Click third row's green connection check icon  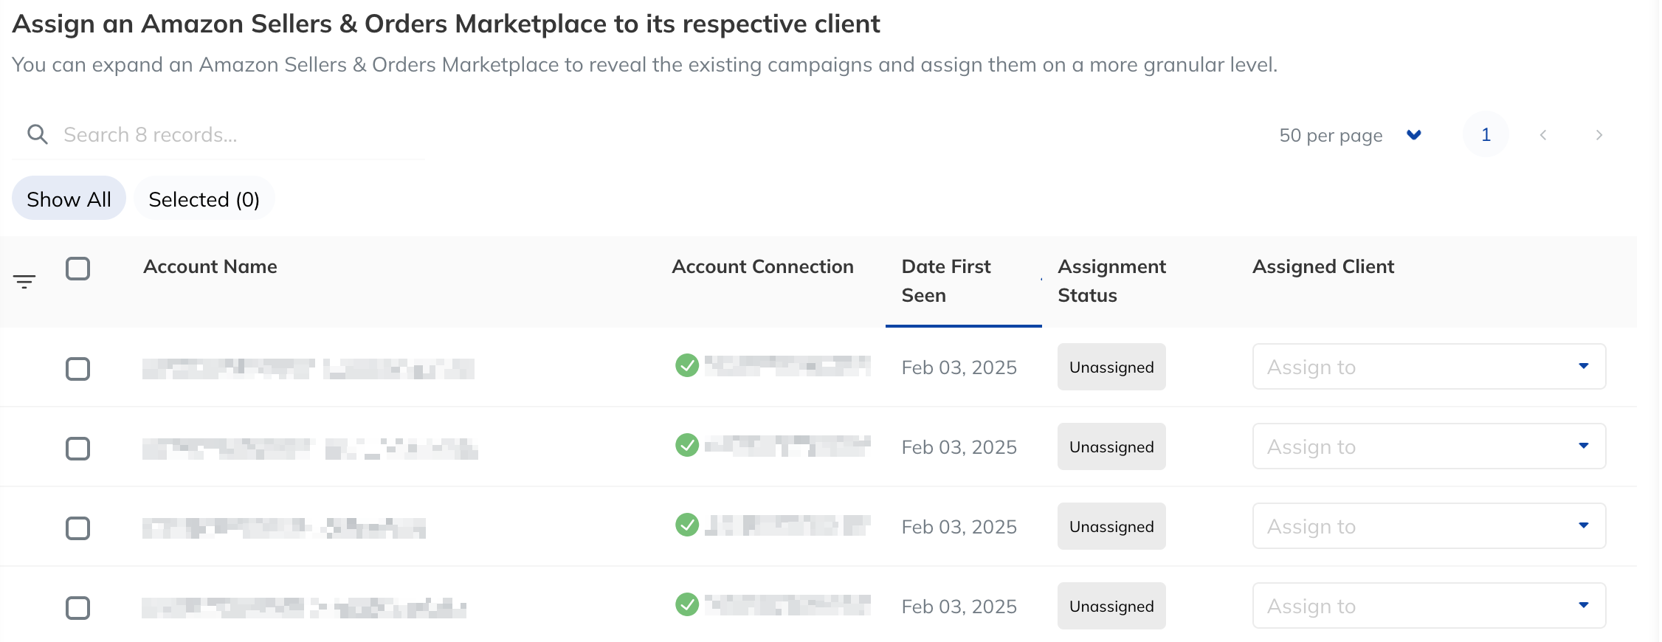click(x=687, y=525)
